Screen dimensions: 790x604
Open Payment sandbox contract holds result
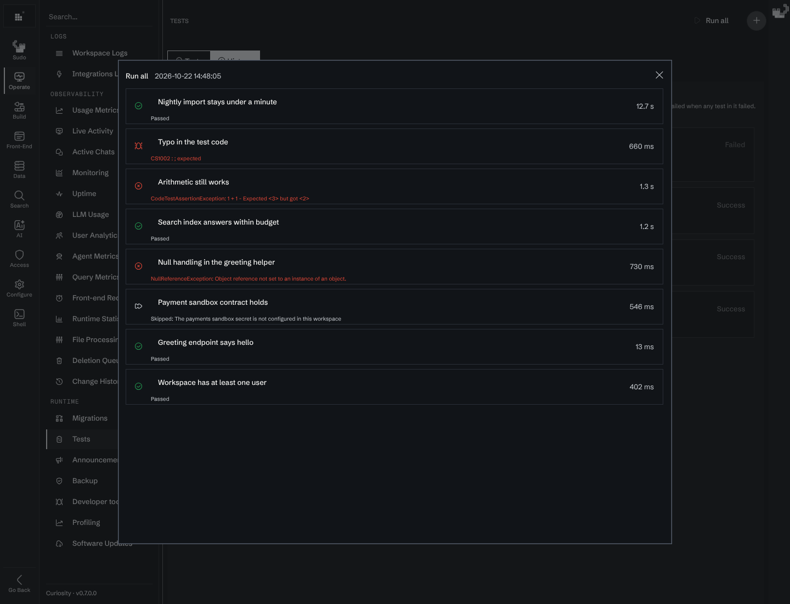[394, 307]
